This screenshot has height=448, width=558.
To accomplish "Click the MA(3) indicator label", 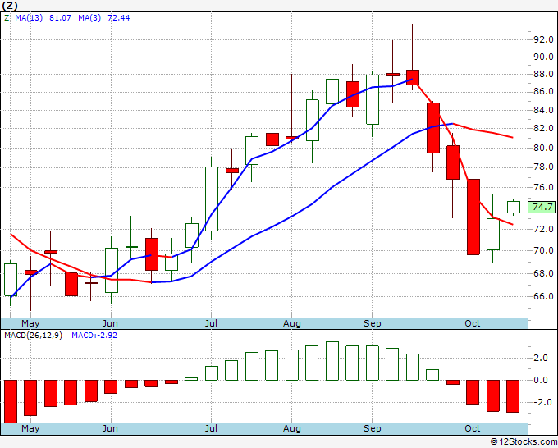I will click(89, 18).
